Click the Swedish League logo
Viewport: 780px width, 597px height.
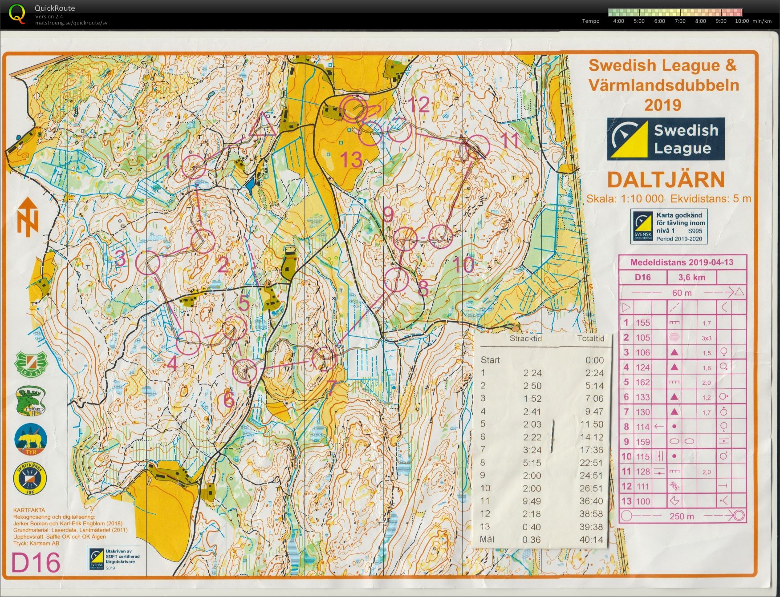pyautogui.click(x=666, y=139)
